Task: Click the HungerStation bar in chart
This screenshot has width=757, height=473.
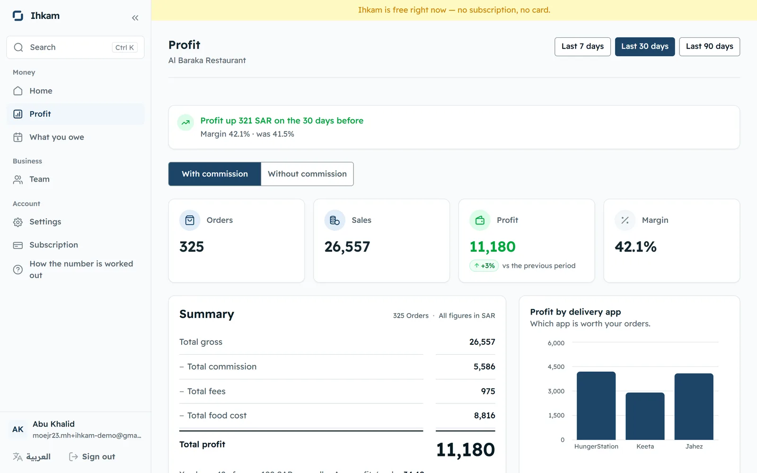Action: click(x=596, y=406)
